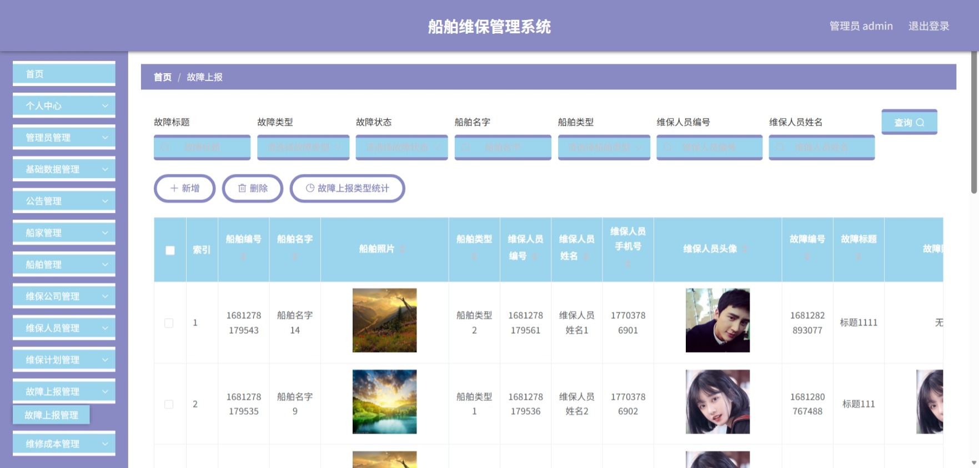Sort by 维保人员姓名 column icon
Viewport: 979px width, 468px height.
tap(586, 256)
